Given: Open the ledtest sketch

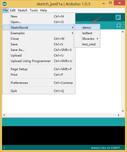Looking at the screenshot, I should tap(87, 33).
